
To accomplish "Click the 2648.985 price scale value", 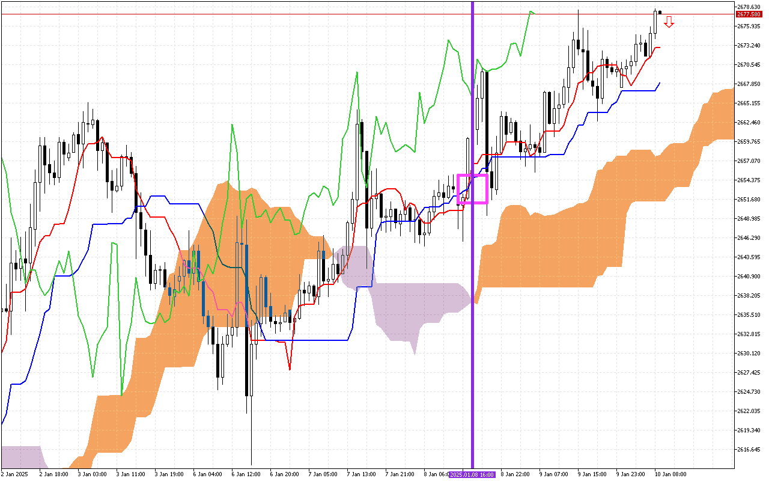I will (x=749, y=218).
